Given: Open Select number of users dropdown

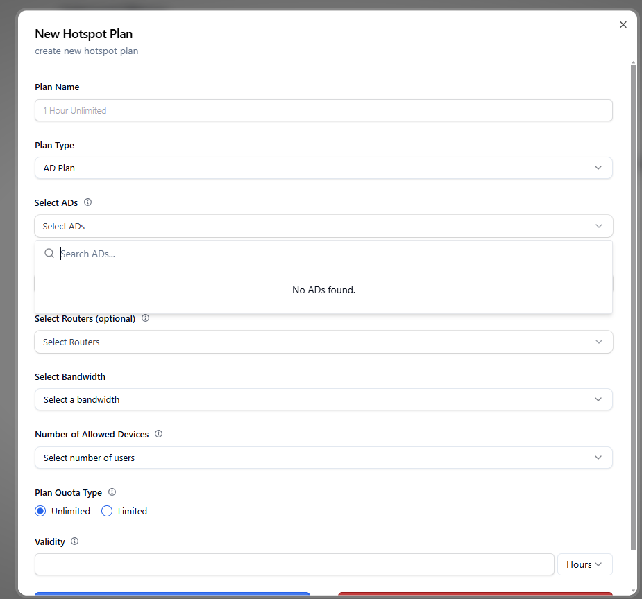Looking at the screenshot, I should click(323, 458).
